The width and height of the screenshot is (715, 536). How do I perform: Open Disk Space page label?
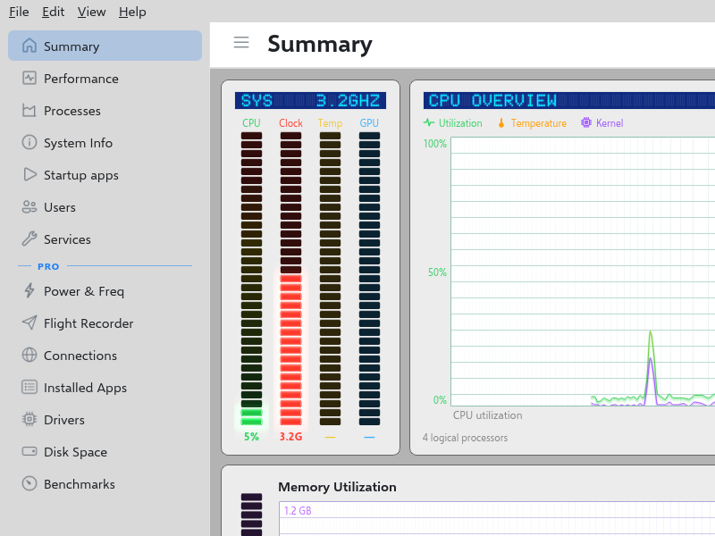tap(75, 452)
